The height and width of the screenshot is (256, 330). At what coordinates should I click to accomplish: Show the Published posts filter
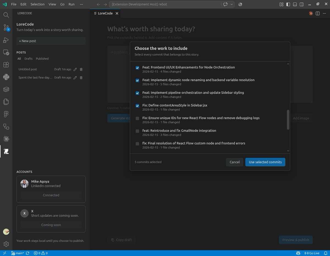[42, 59]
